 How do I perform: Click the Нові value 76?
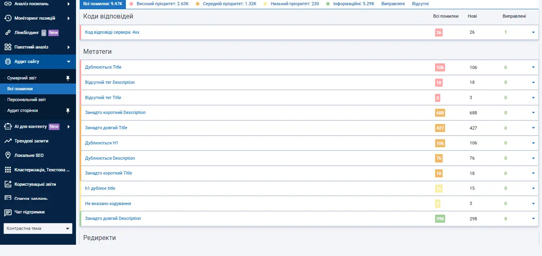pos(472,158)
